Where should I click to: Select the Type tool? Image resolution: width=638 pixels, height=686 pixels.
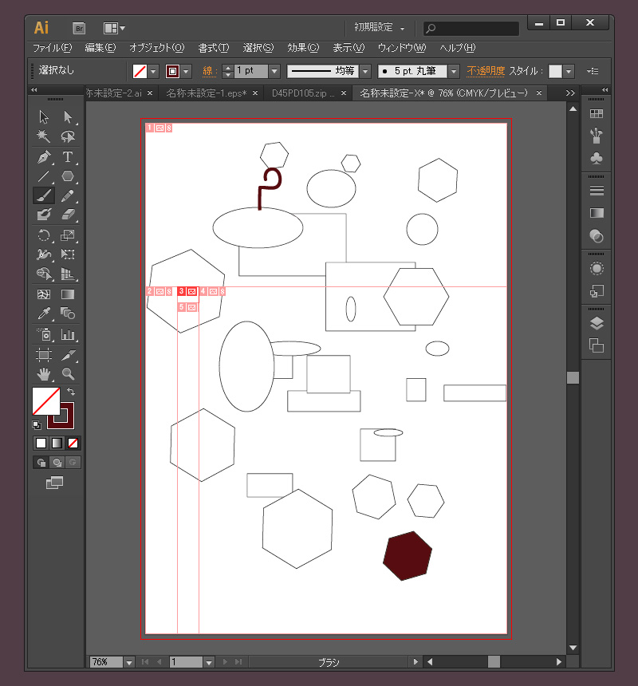pos(68,157)
